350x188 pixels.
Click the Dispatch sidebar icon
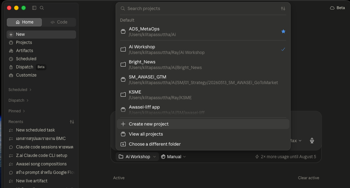pos(11,67)
